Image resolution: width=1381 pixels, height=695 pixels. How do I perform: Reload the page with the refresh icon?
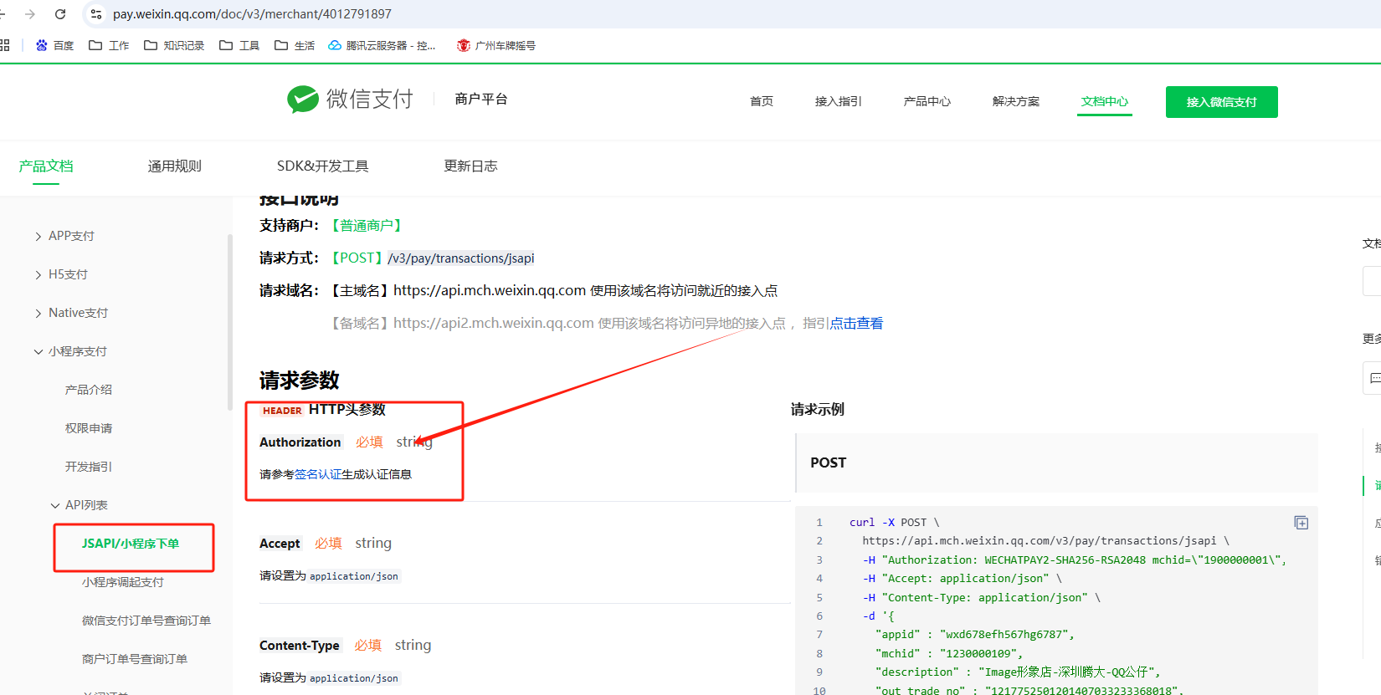60,14
